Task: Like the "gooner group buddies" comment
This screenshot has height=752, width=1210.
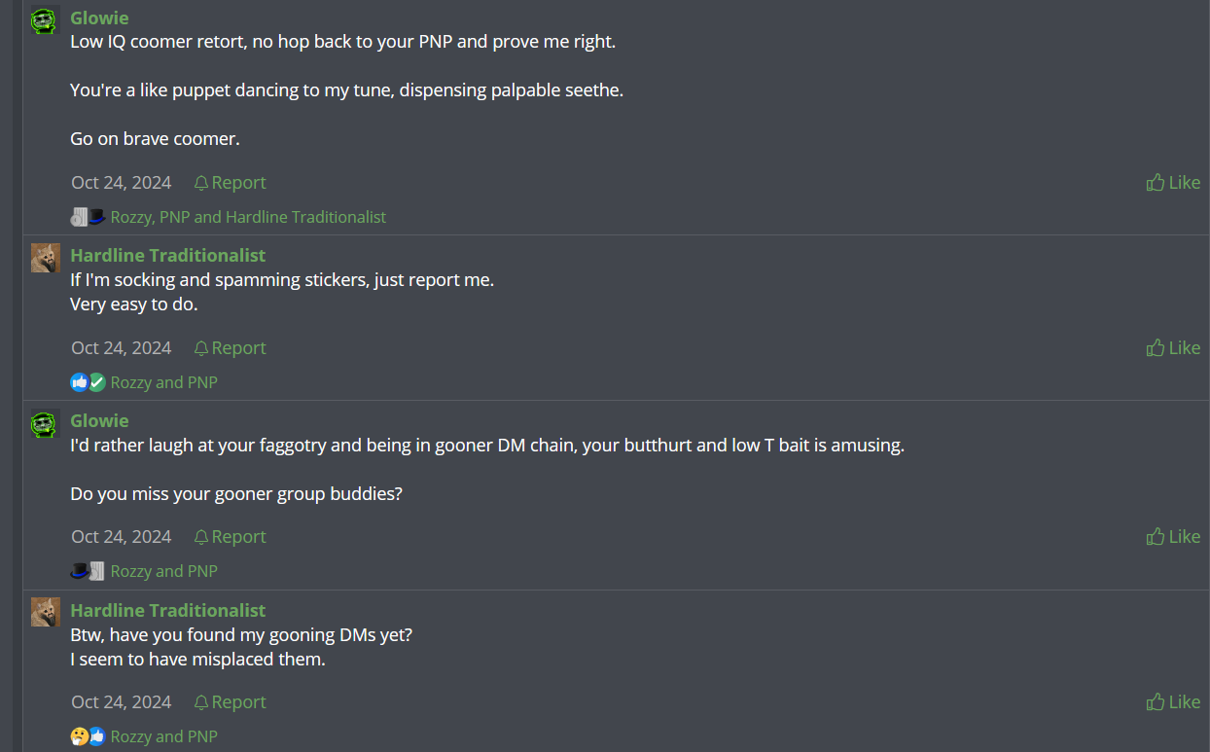Action: pyautogui.click(x=1173, y=536)
